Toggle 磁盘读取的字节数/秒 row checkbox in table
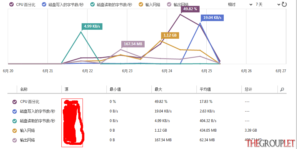The image size is (297, 149). (15, 121)
